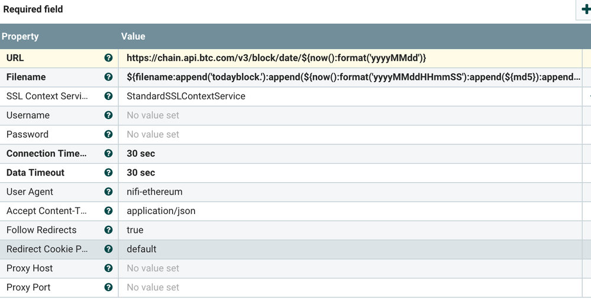Click the help icon next to URL
The height and width of the screenshot is (301, 591).
click(108, 58)
